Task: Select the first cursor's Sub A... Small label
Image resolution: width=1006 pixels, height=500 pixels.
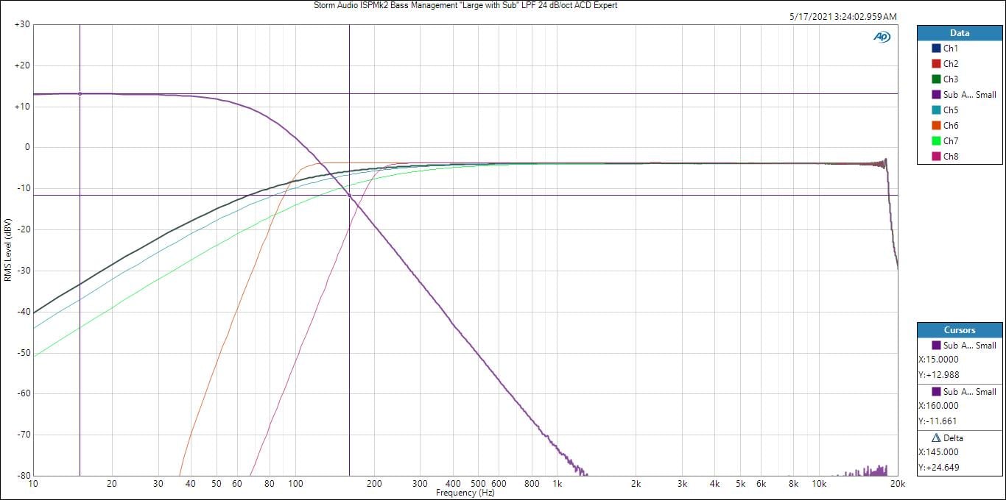Action: (969, 346)
